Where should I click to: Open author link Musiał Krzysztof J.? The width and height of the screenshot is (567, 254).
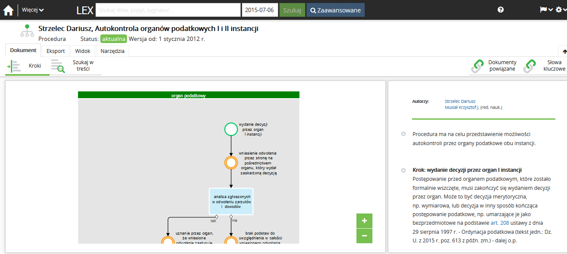click(462, 107)
